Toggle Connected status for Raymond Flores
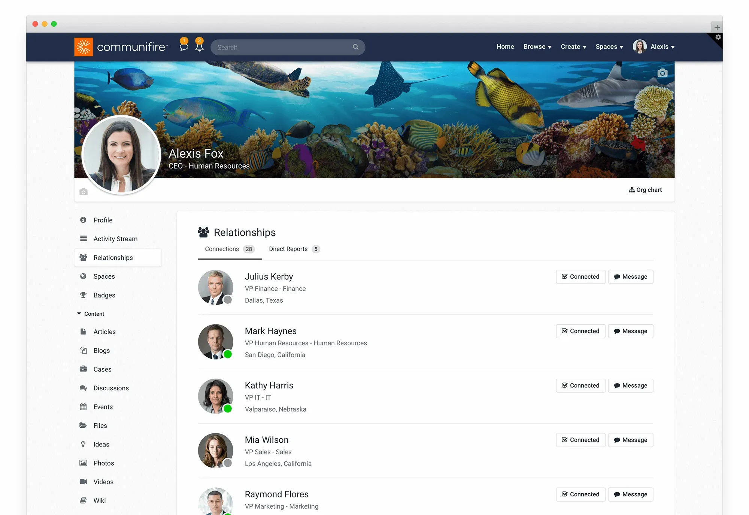Viewport: 749px width, 515px height. (580, 494)
